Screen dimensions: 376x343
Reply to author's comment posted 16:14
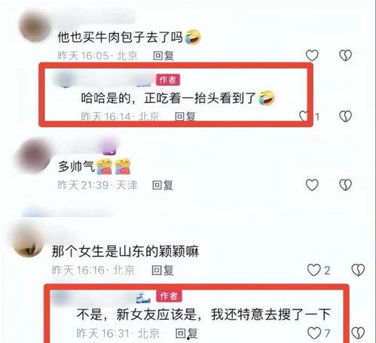(x=185, y=117)
